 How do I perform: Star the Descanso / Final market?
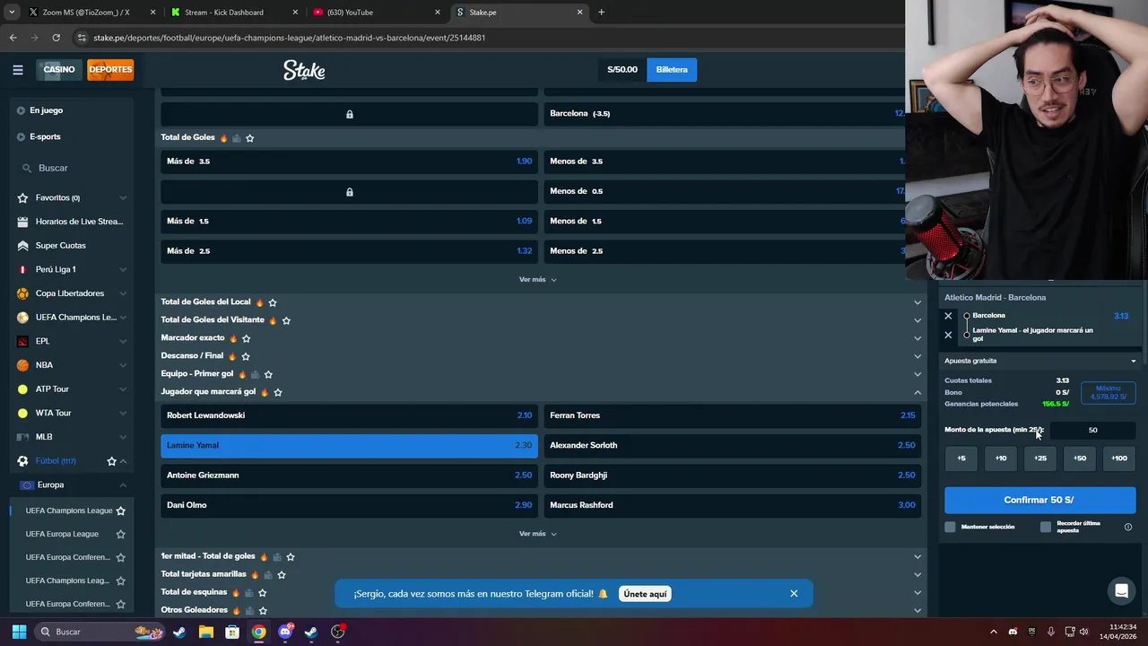point(245,356)
